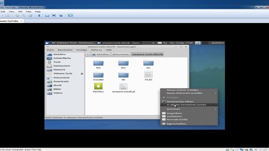Open the Bearbeiten menu
Viewport: 269px width, 151px height.
coord(65,50)
